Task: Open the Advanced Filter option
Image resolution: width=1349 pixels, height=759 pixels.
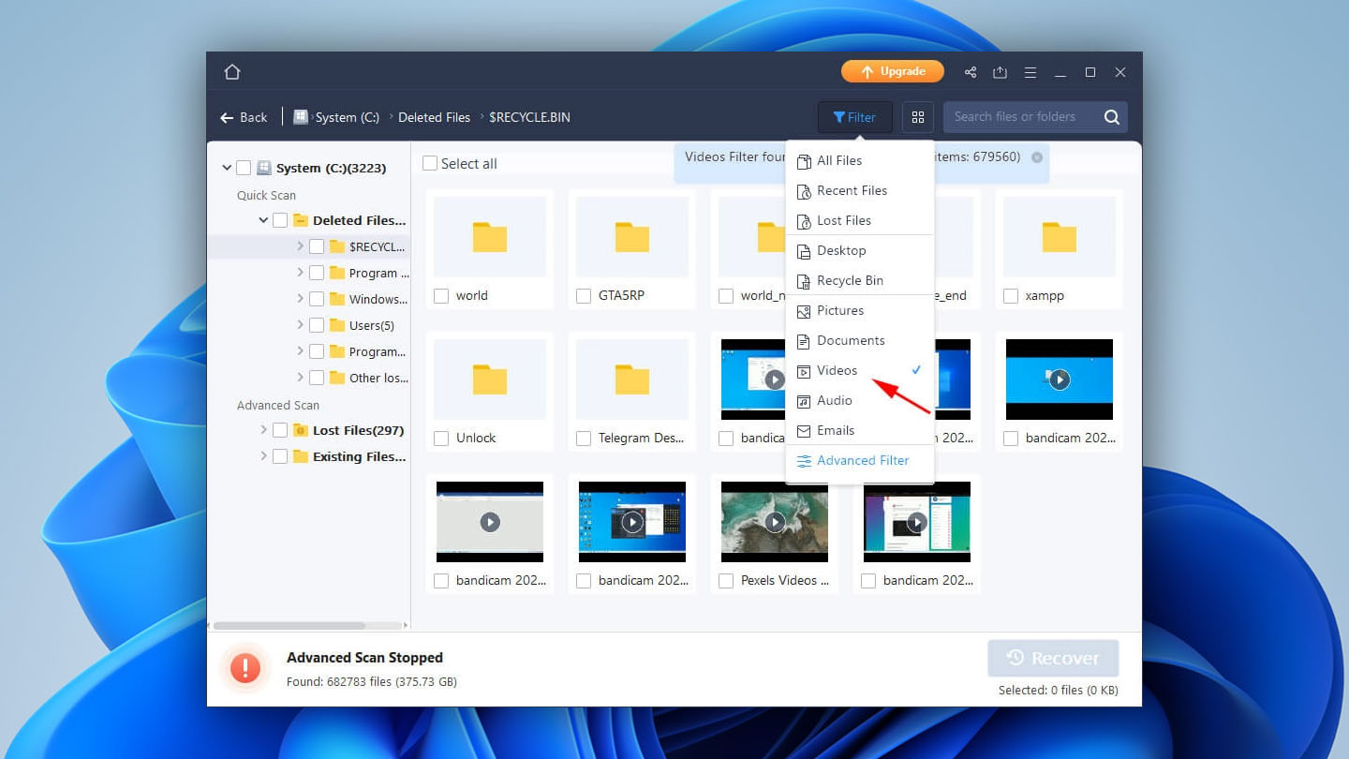Action: tap(860, 460)
